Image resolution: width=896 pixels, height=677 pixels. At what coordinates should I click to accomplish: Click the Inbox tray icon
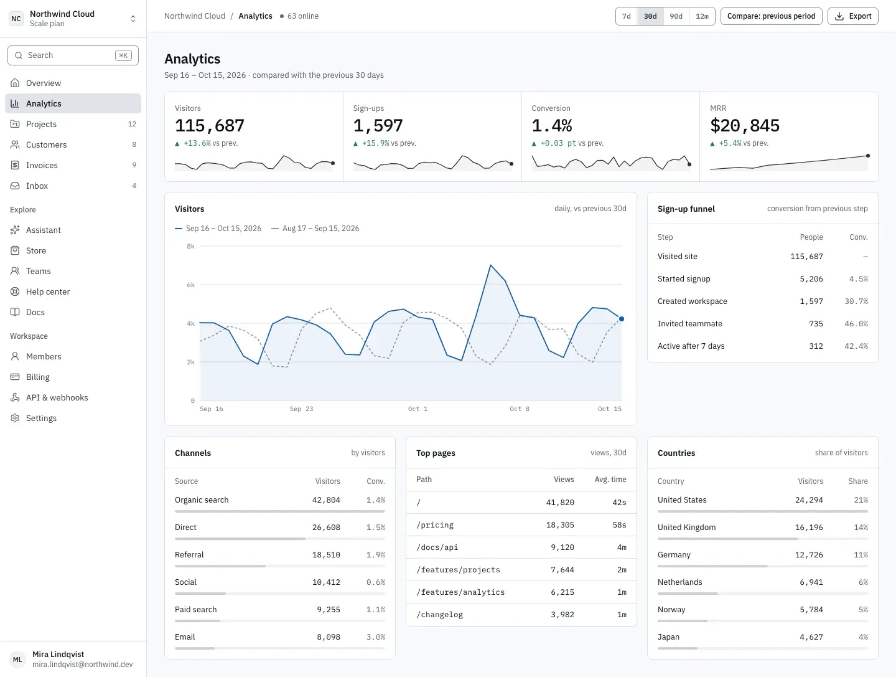click(x=15, y=186)
